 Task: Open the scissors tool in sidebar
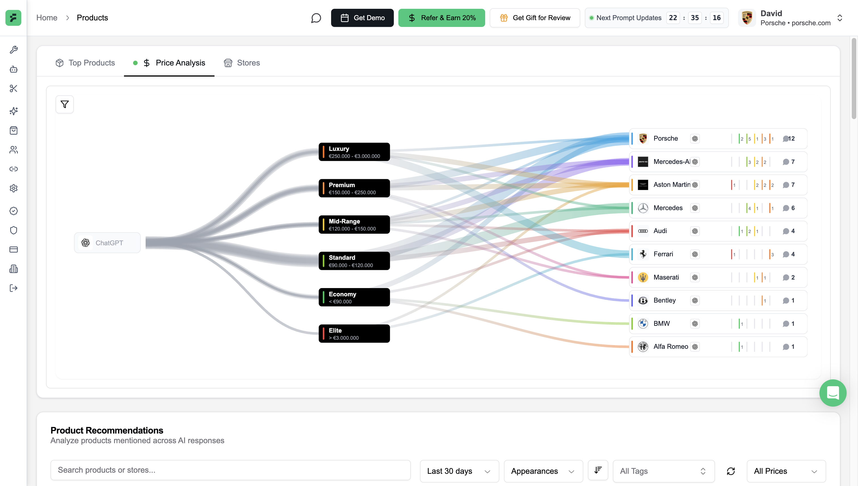pyautogui.click(x=13, y=88)
